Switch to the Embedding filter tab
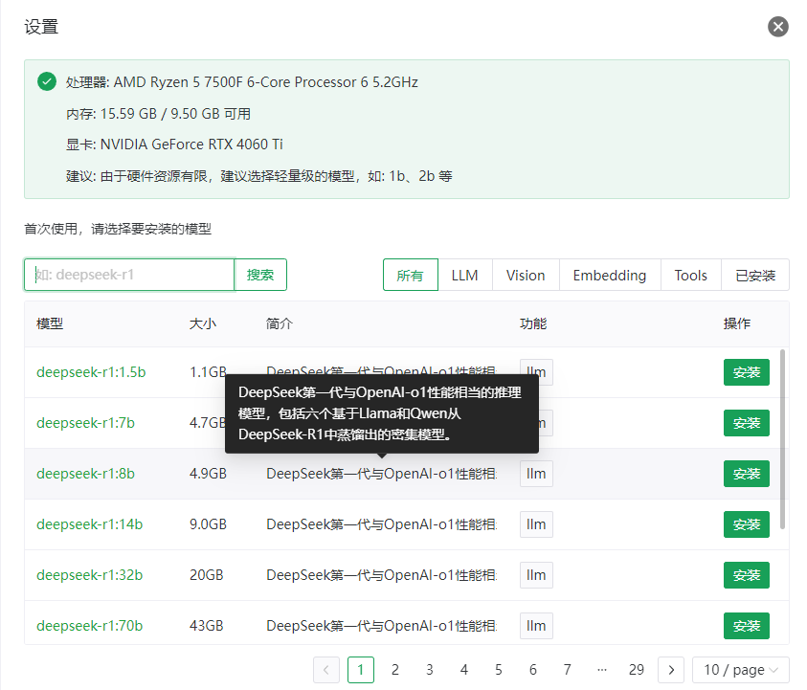Viewport: 807px width, 690px height. (610, 275)
